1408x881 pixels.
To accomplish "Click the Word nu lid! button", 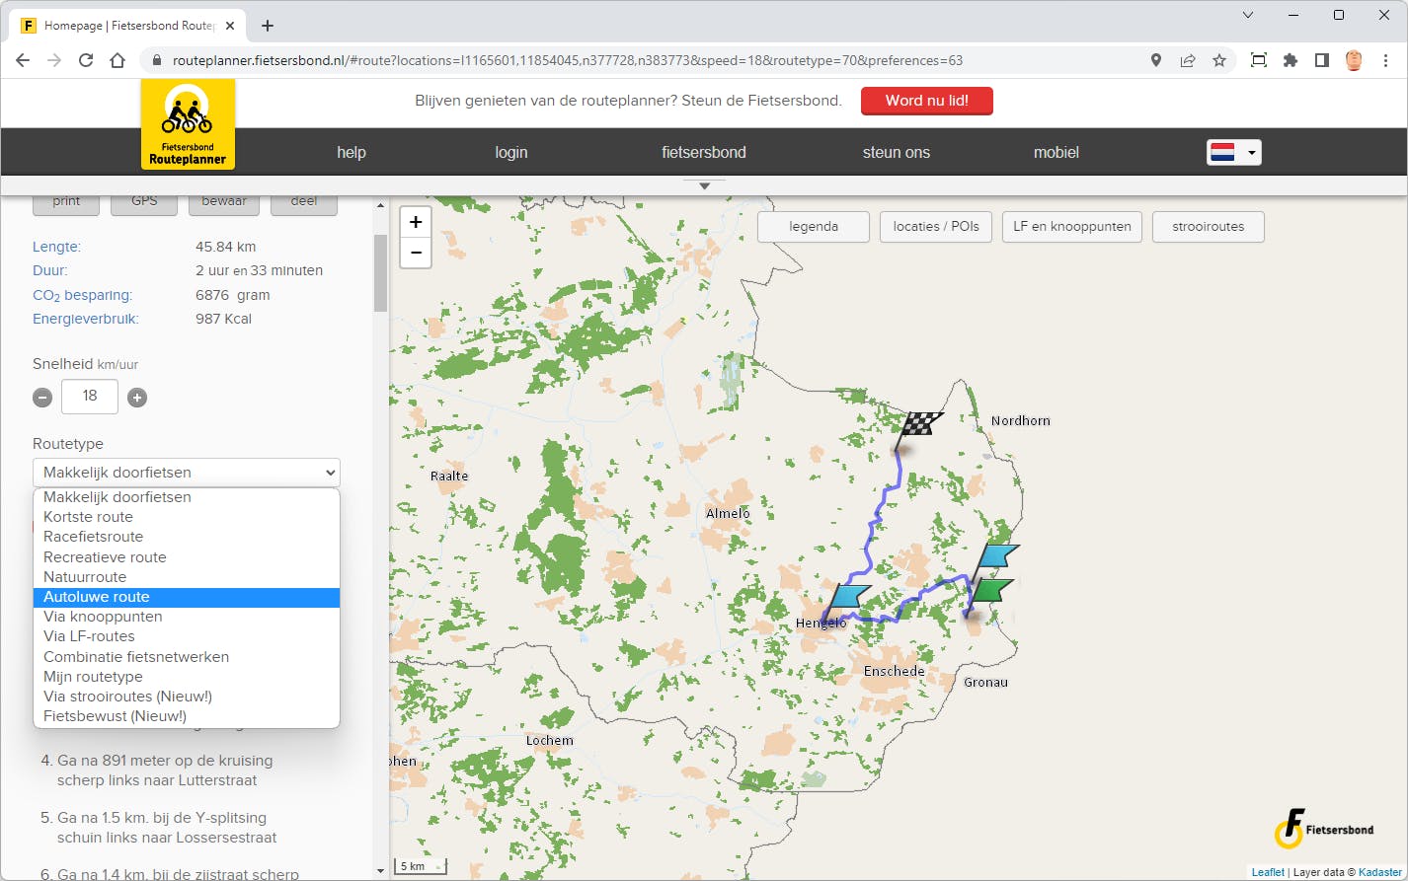I will 927,101.
